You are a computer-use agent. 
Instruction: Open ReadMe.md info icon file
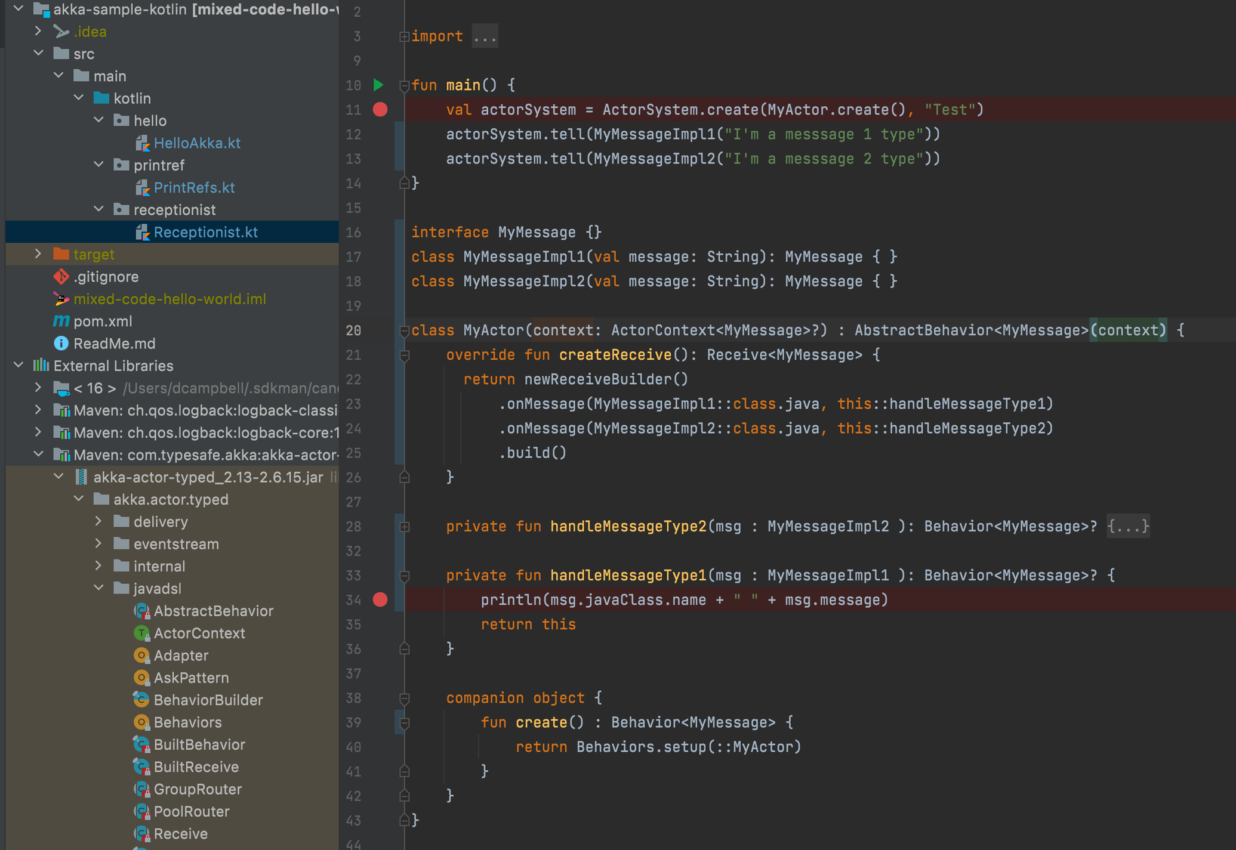(61, 344)
